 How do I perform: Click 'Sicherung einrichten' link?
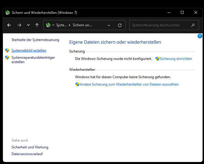pos(176,59)
